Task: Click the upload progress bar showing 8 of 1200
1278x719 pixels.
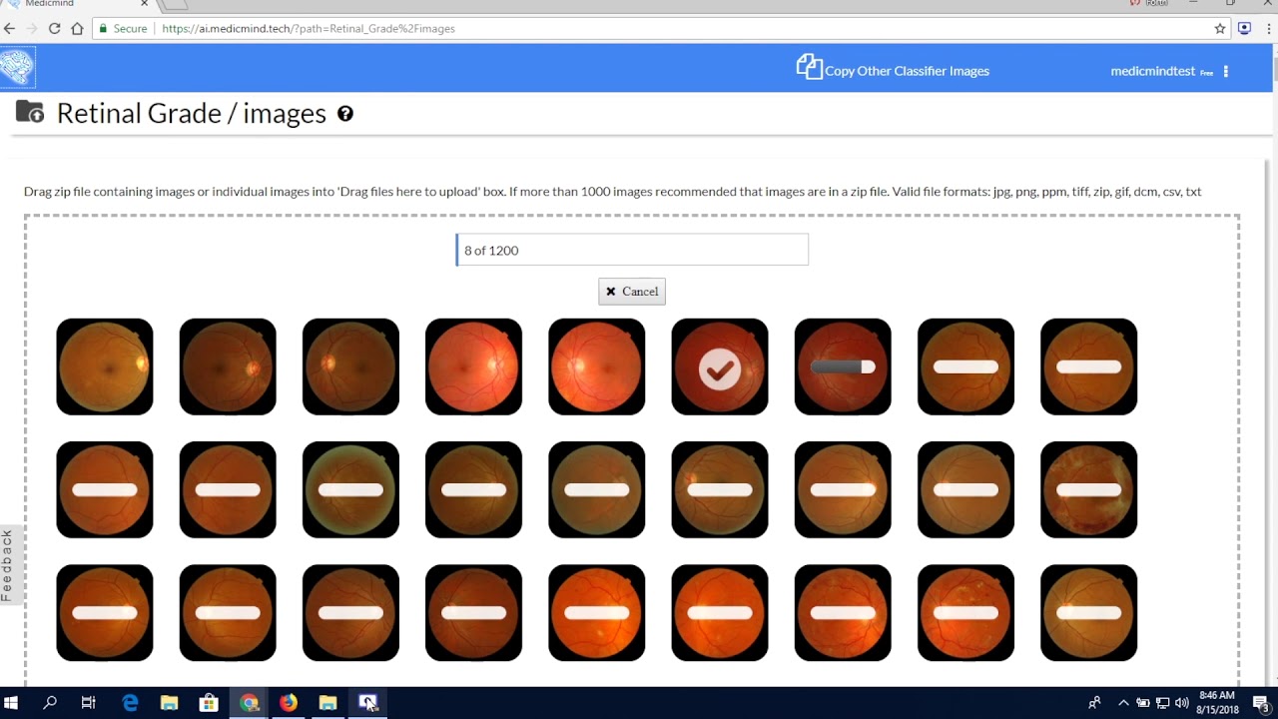Action: [632, 250]
